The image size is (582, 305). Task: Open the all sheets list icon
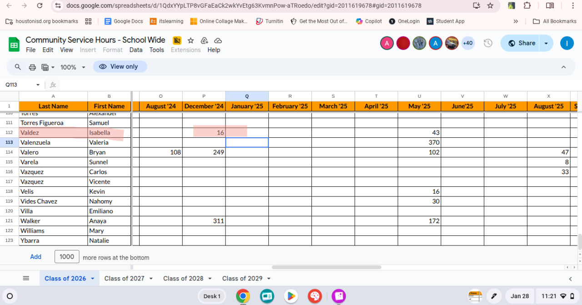pyautogui.click(x=26, y=278)
